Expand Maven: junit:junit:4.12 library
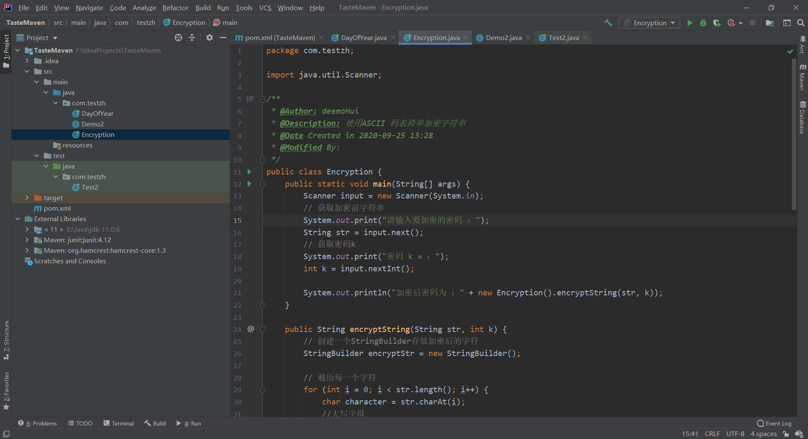 (x=27, y=240)
